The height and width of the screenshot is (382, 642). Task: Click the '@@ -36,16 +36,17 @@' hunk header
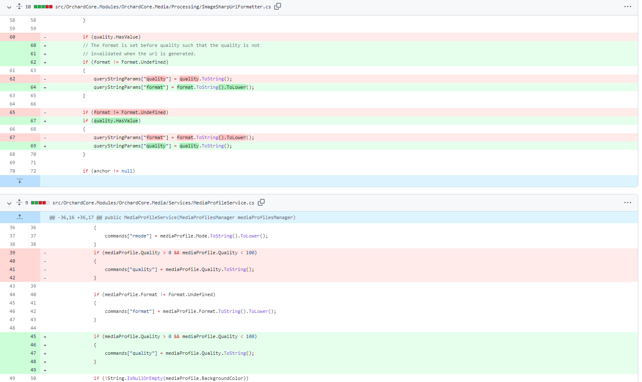point(172,217)
